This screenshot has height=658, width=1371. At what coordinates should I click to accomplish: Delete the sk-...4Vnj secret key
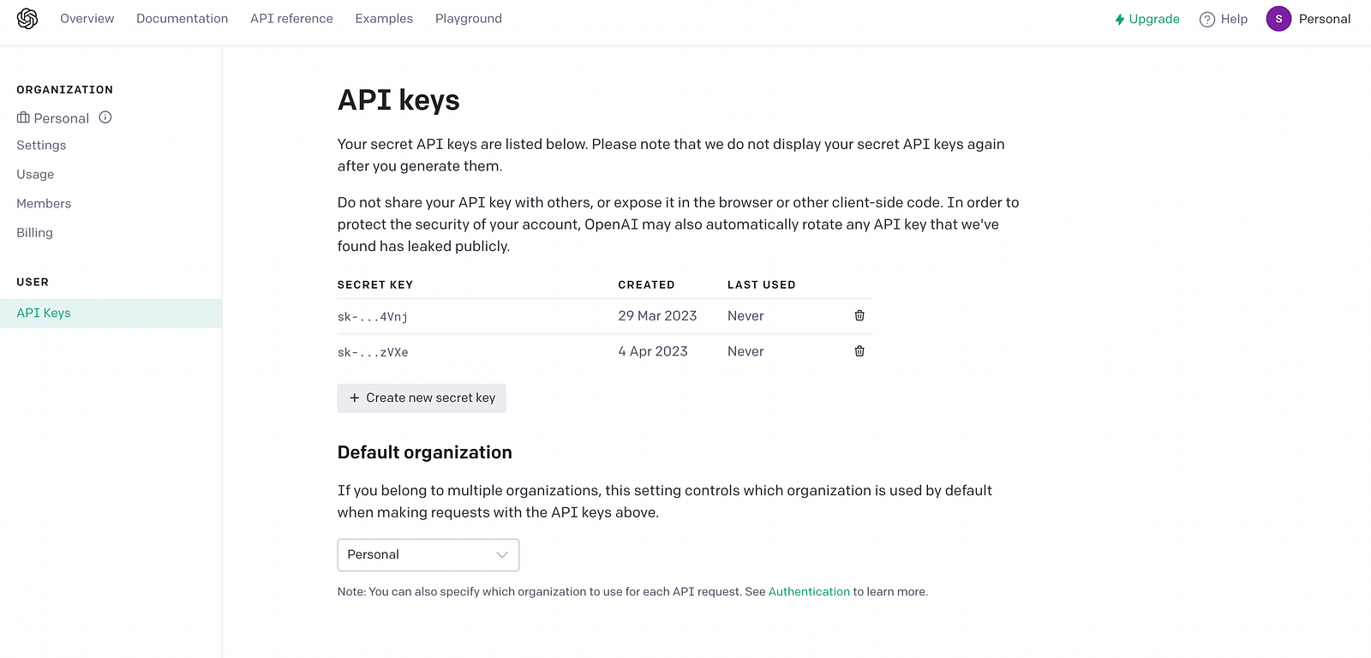coord(859,316)
